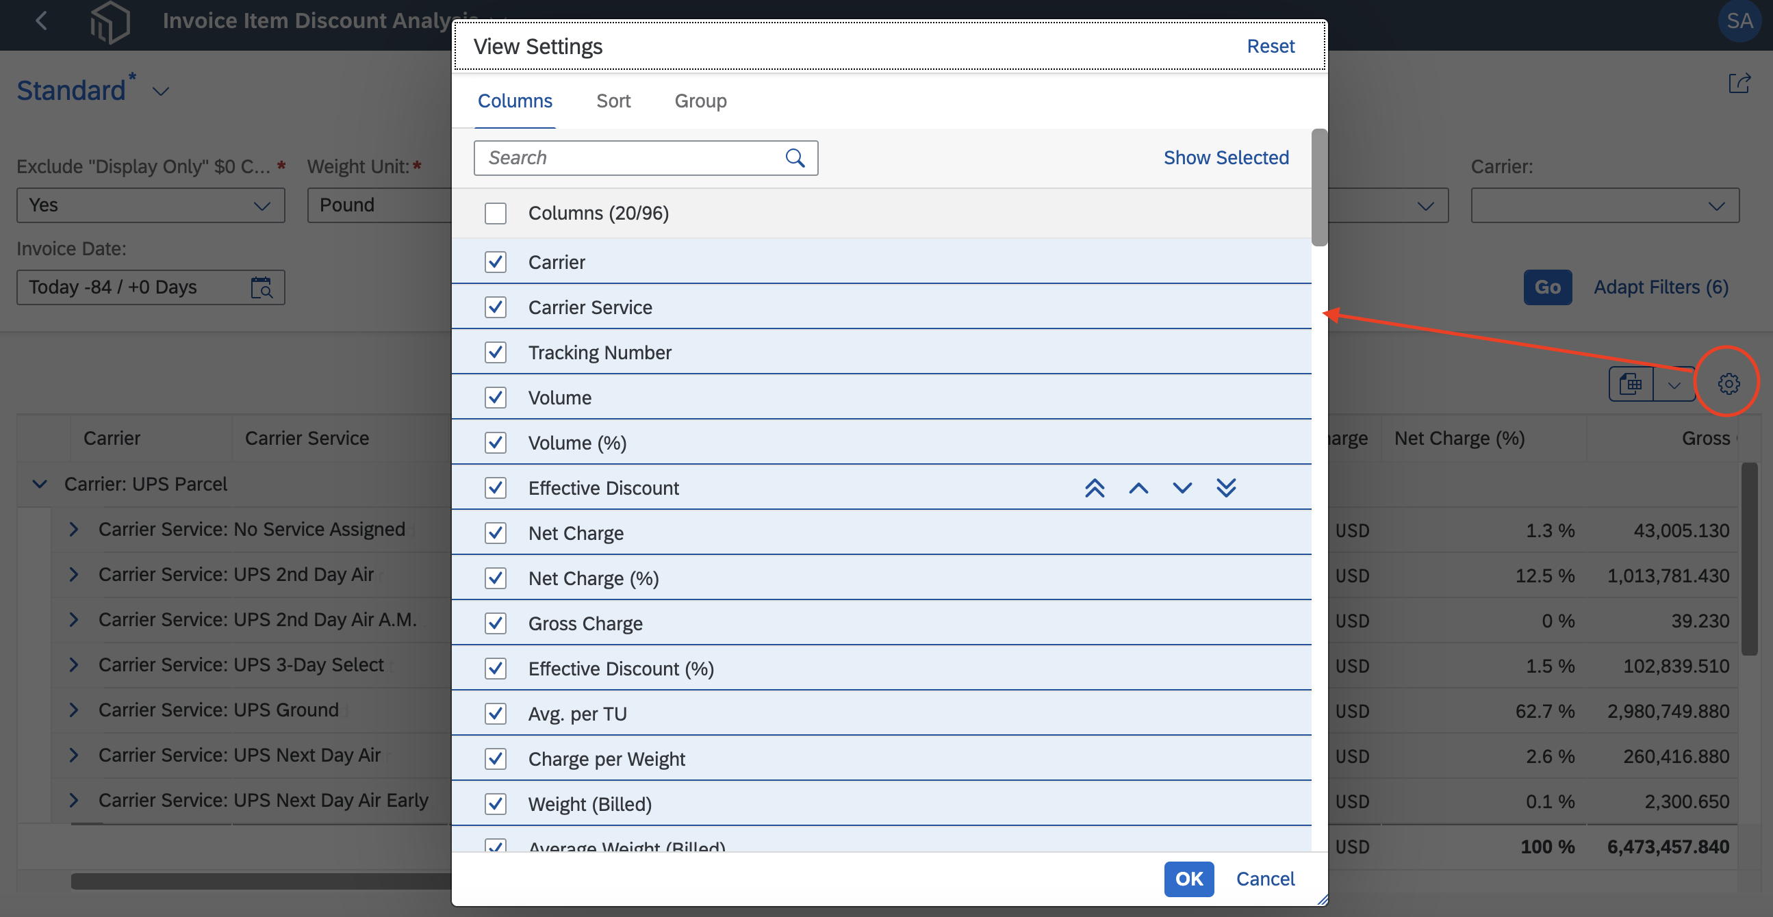
Task: Uncheck the Avg. per TU column checkbox
Action: point(496,713)
